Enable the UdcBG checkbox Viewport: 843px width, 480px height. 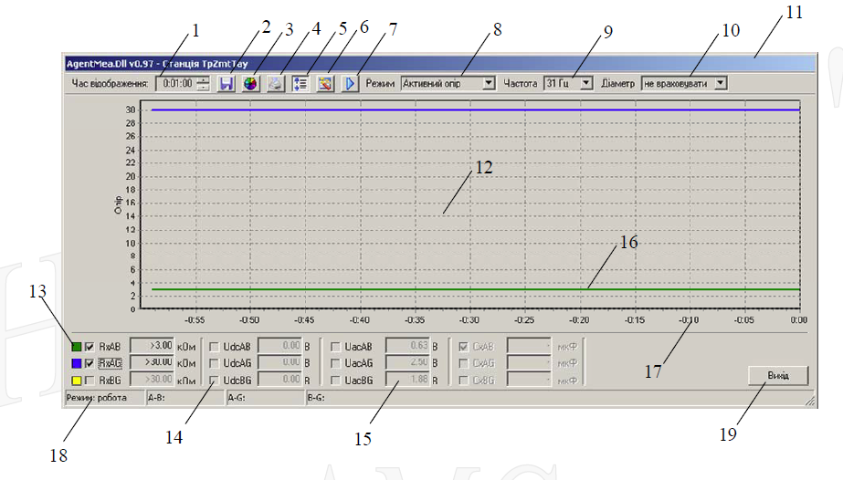click(x=214, y=381)
